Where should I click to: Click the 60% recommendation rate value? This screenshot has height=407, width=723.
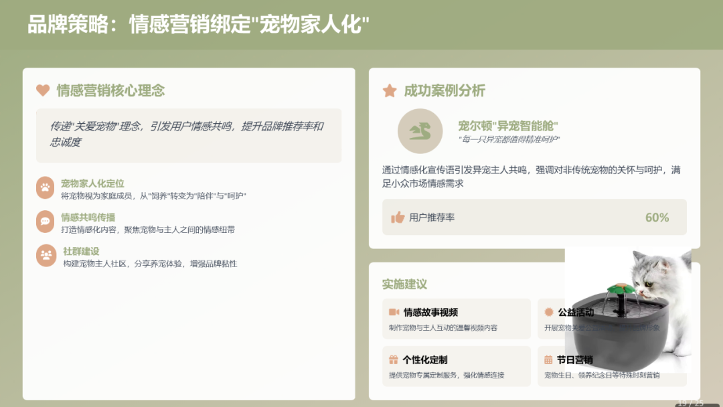[x=657, y=217]
